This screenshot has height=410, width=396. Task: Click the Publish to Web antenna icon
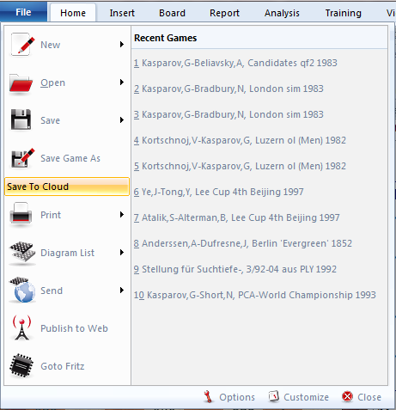coord(21,327)
